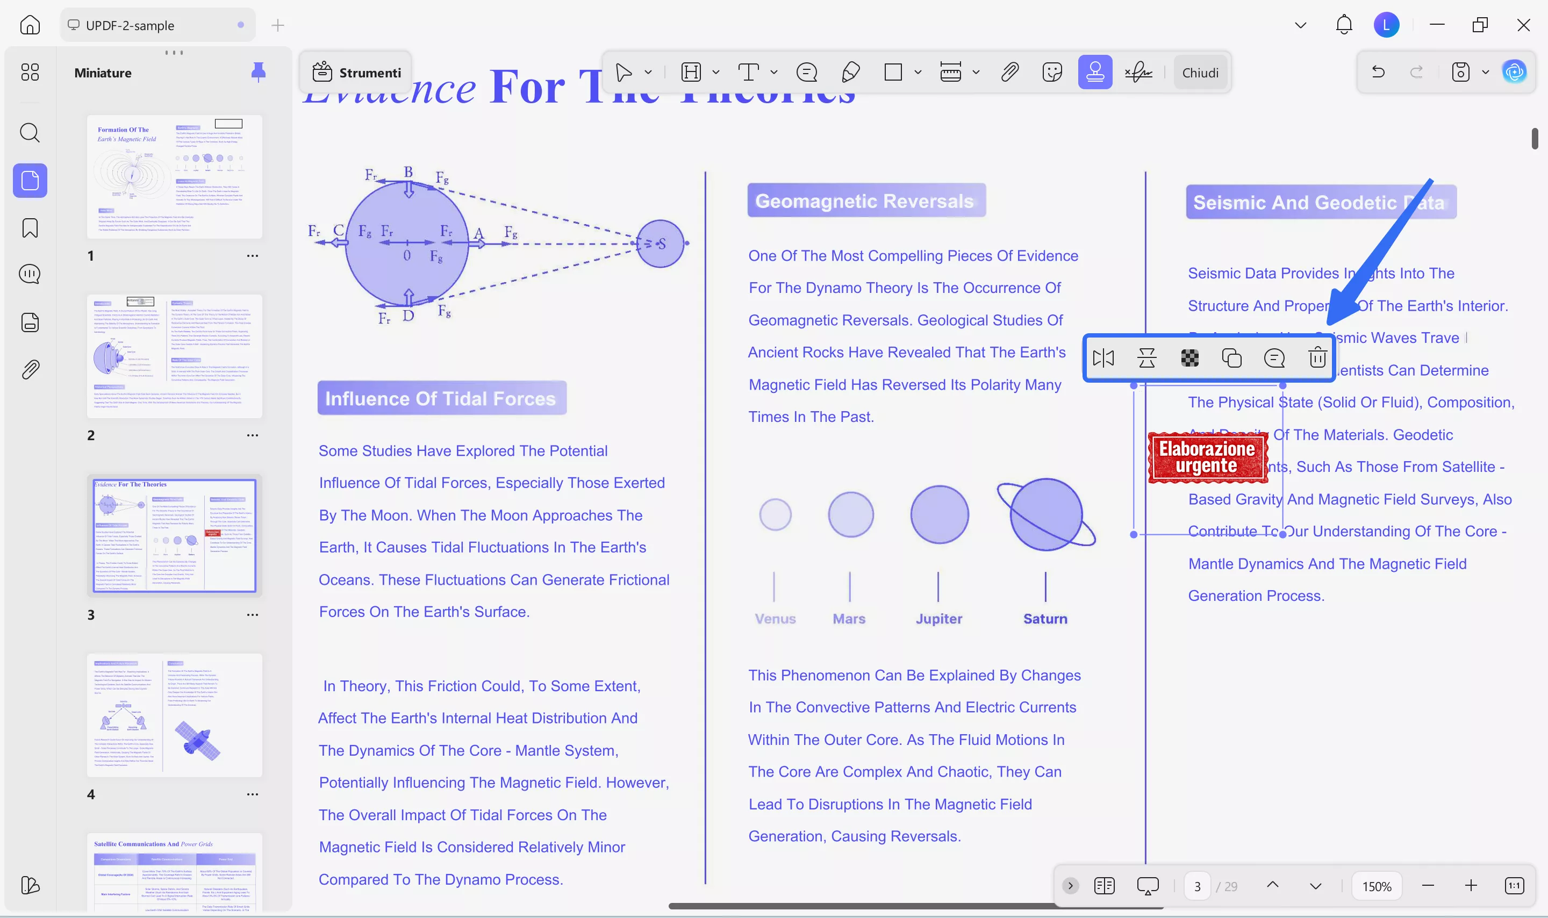Open the stamp opacity checkerboard option

1189,357
